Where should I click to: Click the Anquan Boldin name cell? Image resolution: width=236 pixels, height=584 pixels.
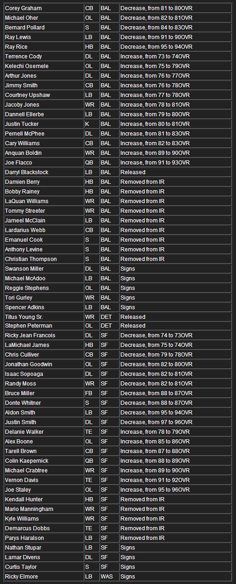(x=44, y=153)
